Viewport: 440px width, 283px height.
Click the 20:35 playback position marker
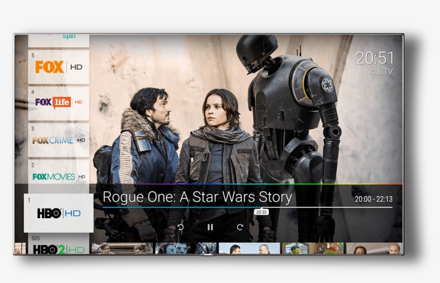[261, 212]
